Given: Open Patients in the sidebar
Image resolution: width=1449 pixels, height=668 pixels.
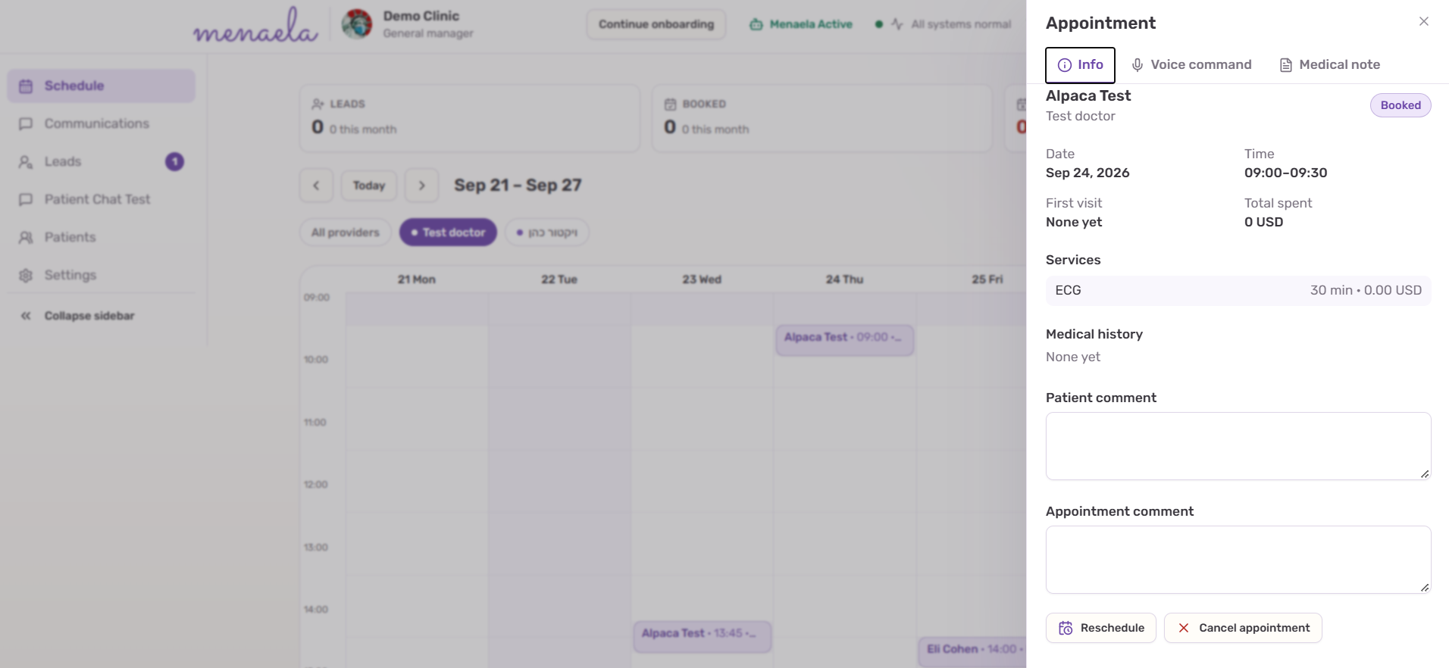Looking at the screenshot, I should (102, 237).
